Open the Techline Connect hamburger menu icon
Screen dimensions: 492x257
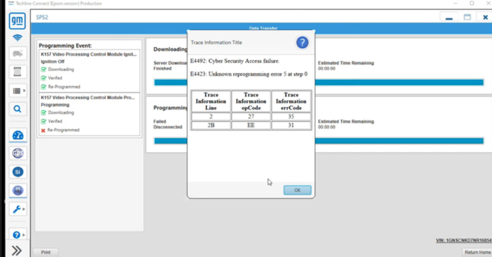coord(10,3)
